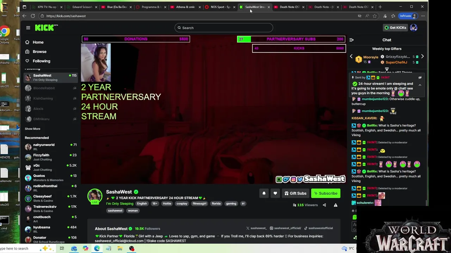
Task: Click the SashaWest streamer avatar
Action: 95,196
